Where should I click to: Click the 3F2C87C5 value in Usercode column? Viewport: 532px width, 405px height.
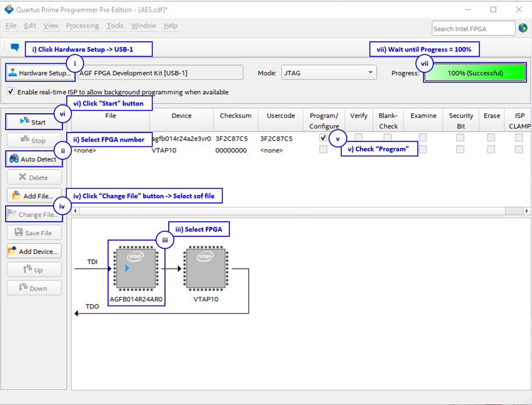[x=276, y=138]
